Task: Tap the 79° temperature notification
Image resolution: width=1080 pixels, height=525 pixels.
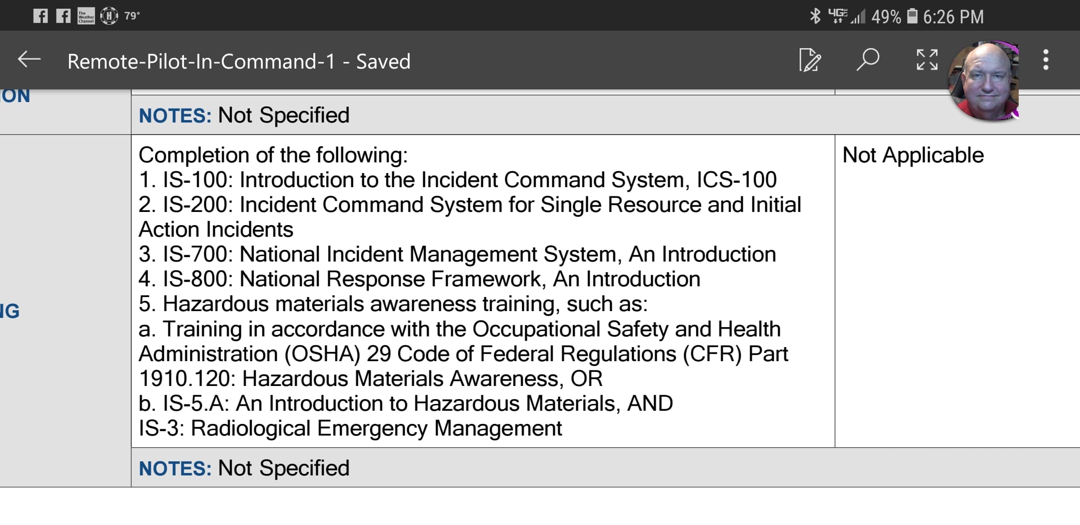Action: pos(132,16)
